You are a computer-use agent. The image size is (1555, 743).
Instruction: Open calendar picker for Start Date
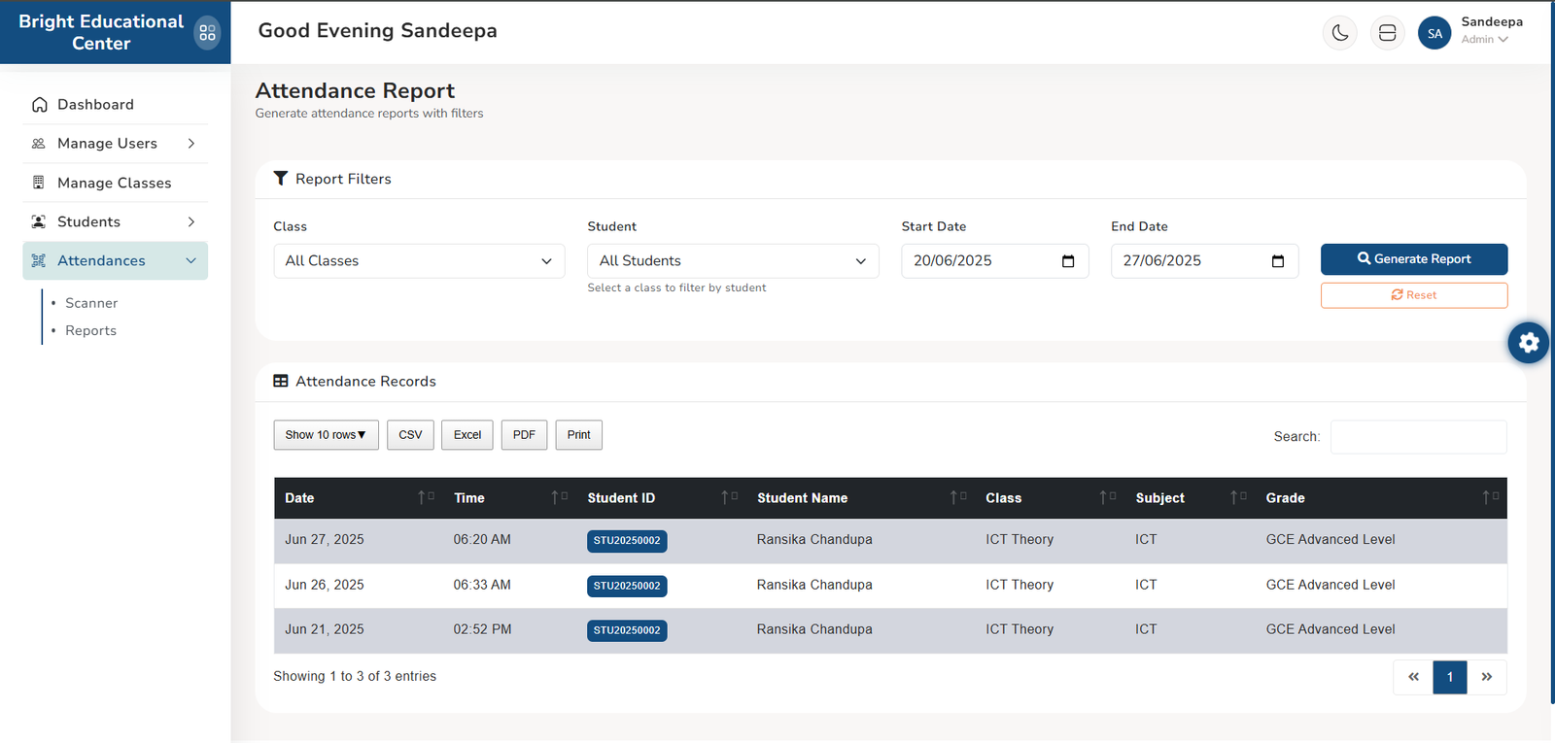[x=1067, y=261]
